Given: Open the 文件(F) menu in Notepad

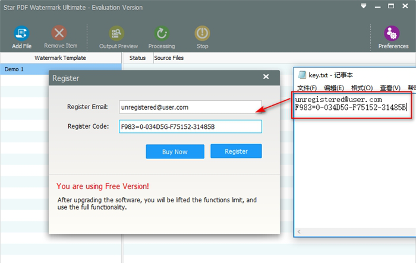Looking at the screenshot, I should [x=307, y=88].
